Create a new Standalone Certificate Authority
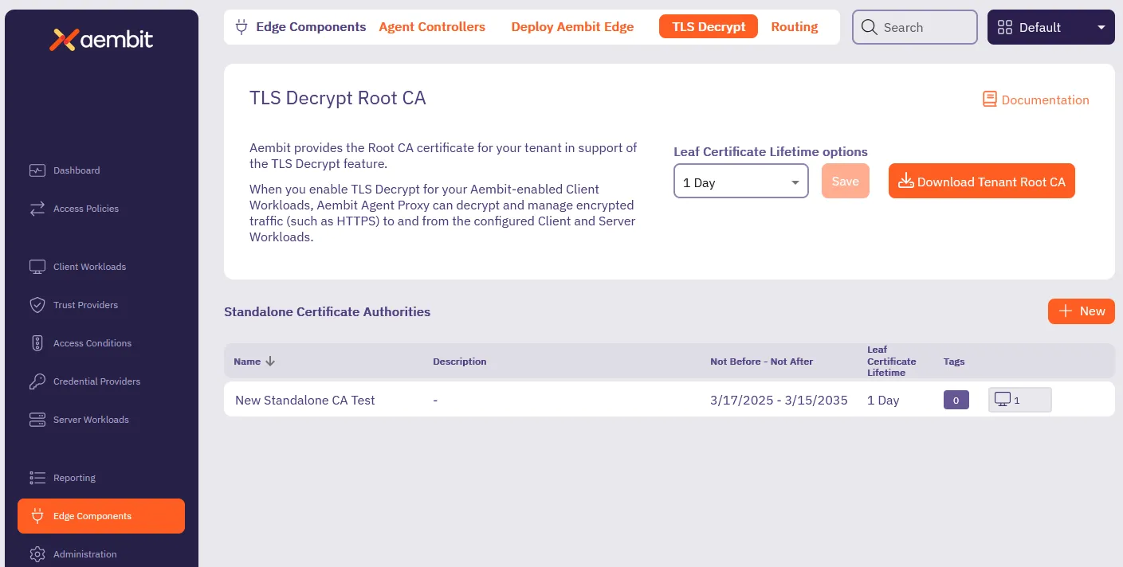 pyautogui.click(x=1081, y=311)
